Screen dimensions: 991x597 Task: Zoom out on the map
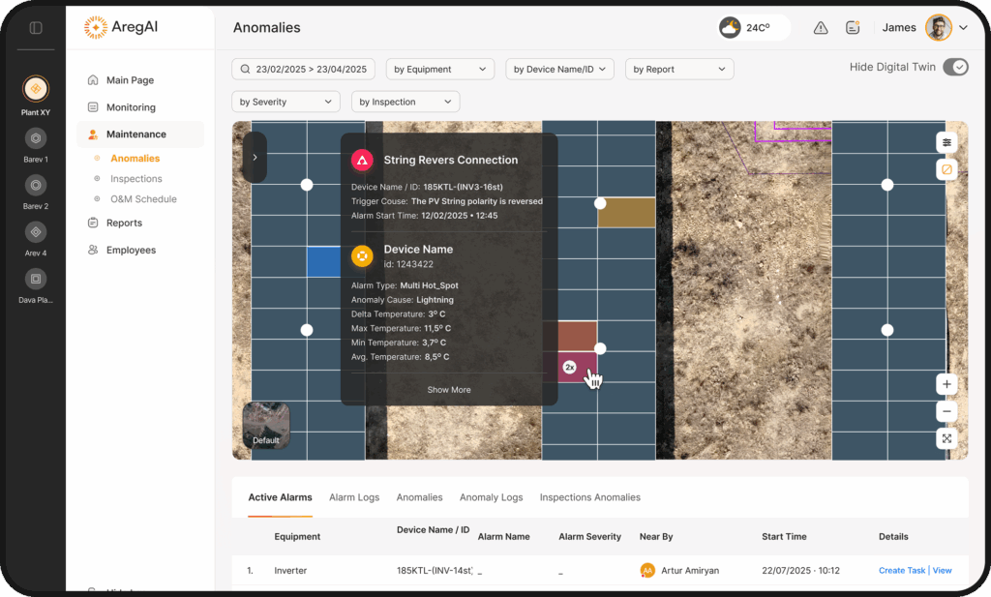946,411
